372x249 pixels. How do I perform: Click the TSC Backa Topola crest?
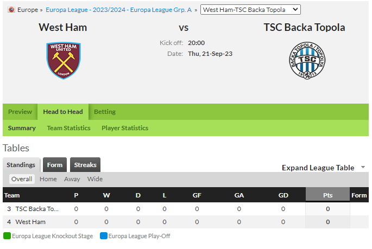[307, 61]
